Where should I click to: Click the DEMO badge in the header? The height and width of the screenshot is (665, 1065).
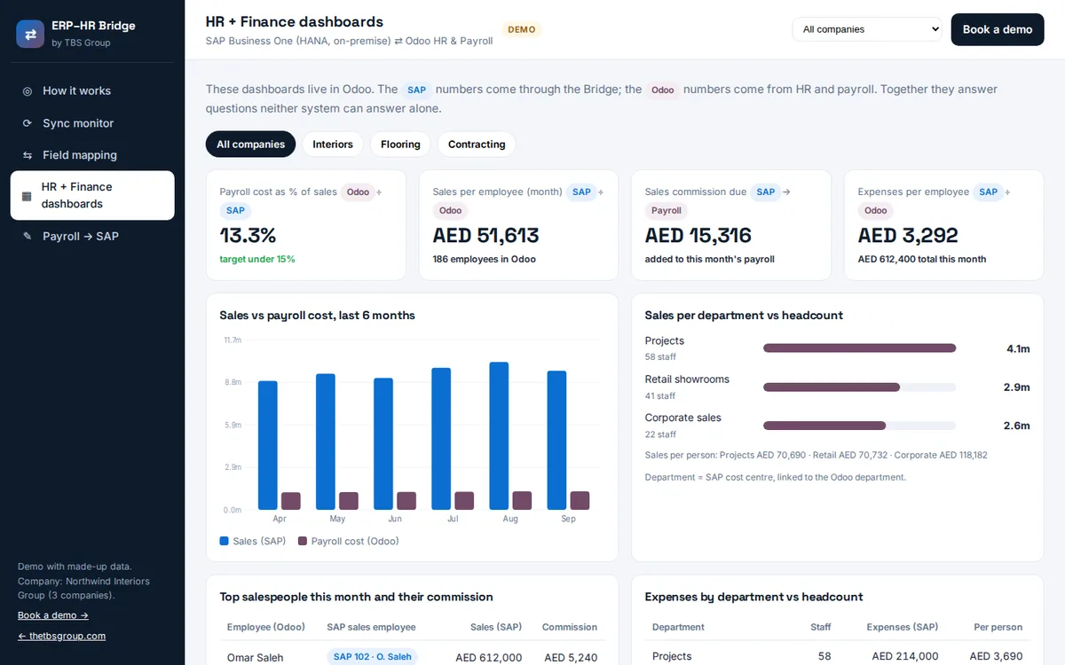pyautogui.click(x=522, y=29)
